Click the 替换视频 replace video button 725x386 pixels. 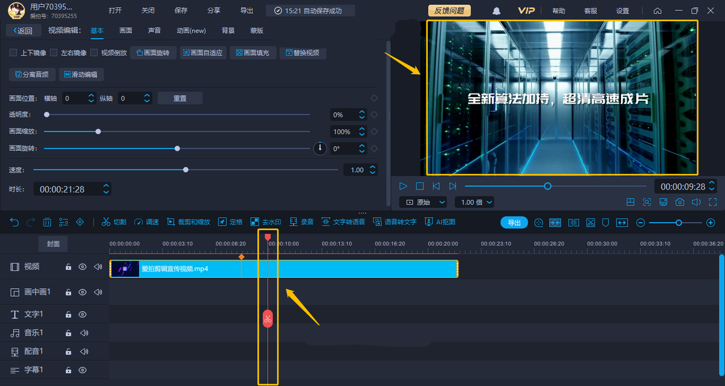[x=303, y=53]
